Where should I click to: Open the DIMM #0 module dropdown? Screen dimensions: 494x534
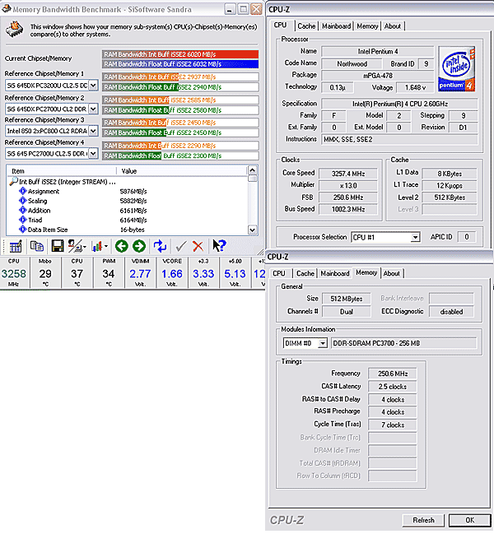coord(322,343)
